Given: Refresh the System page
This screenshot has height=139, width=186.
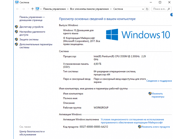Looking at the screenshot, I should tap(147, 9).
